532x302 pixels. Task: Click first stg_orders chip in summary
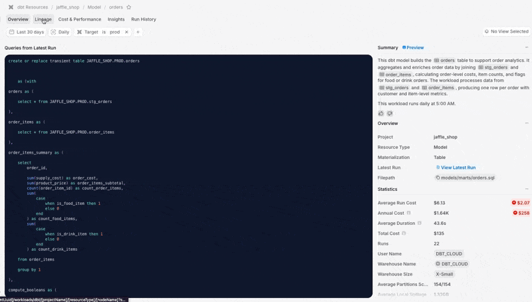[x=493, y=67]
